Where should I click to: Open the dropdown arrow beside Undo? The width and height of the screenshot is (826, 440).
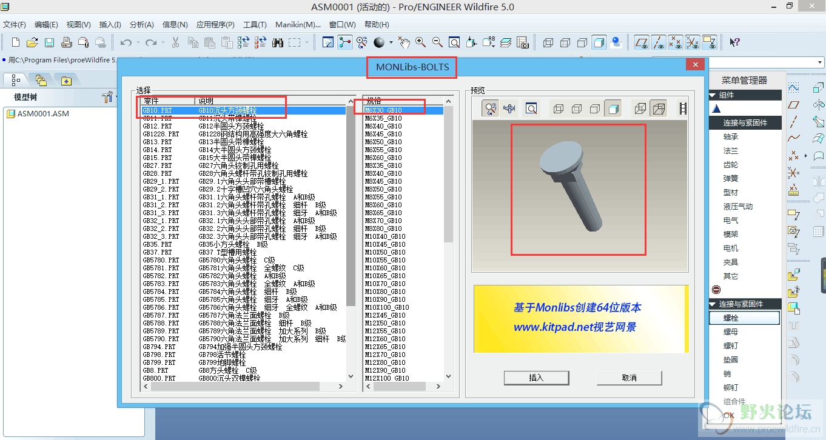pos(138,42)
